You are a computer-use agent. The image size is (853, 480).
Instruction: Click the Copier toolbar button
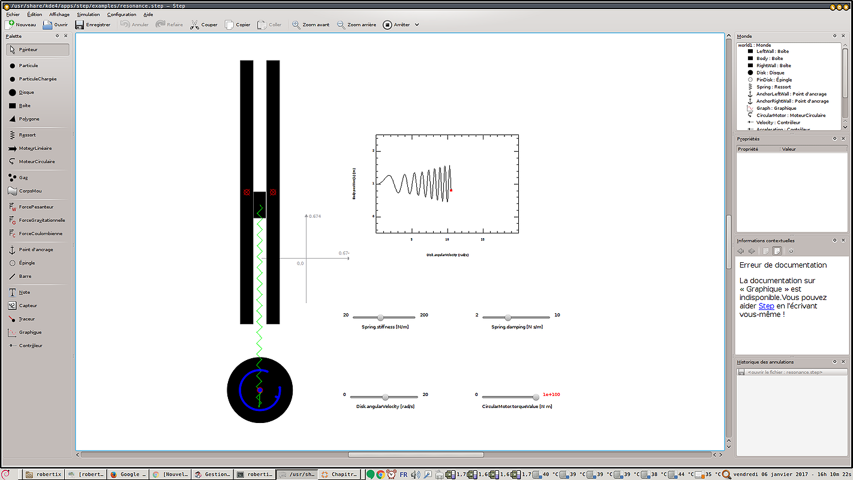click(238, 25)
